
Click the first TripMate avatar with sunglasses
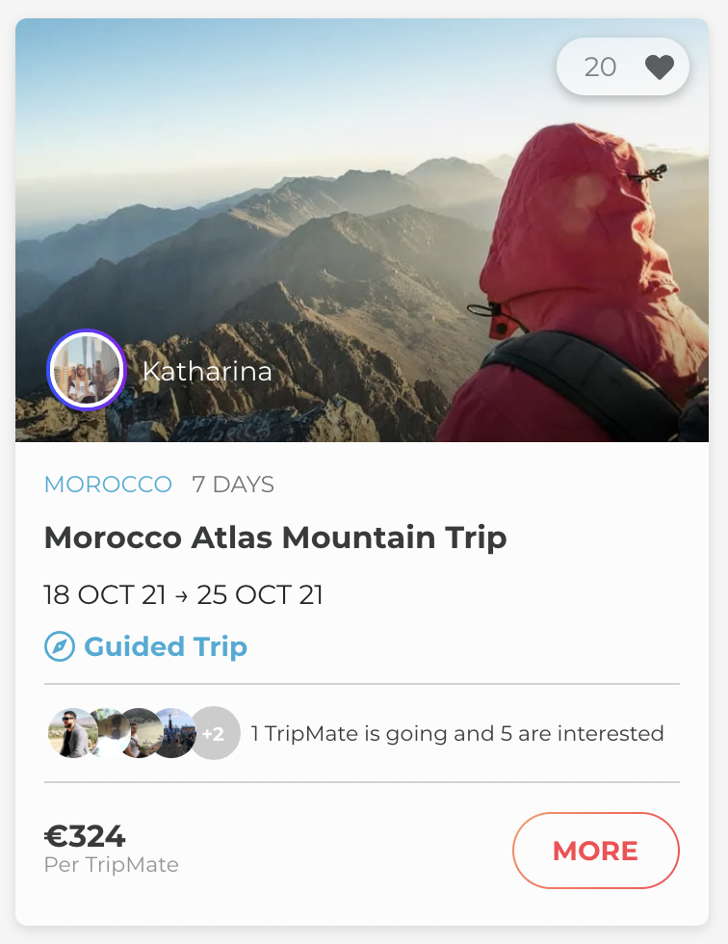(x=69, y=734)
